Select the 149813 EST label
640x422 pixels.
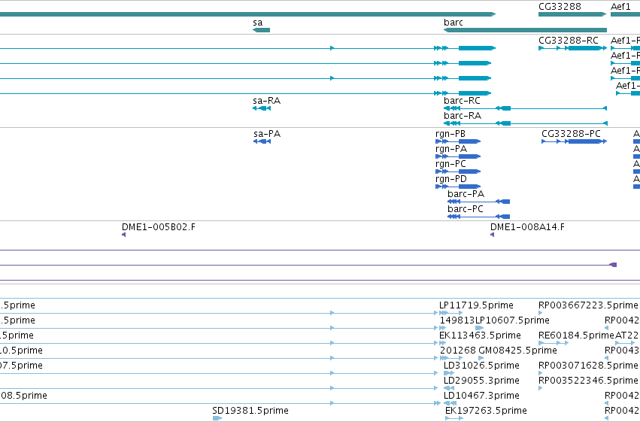coord(457,320)
